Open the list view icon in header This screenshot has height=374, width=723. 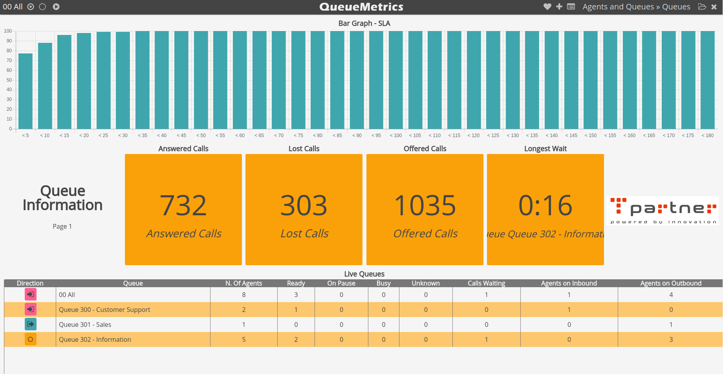click(571, 7)
